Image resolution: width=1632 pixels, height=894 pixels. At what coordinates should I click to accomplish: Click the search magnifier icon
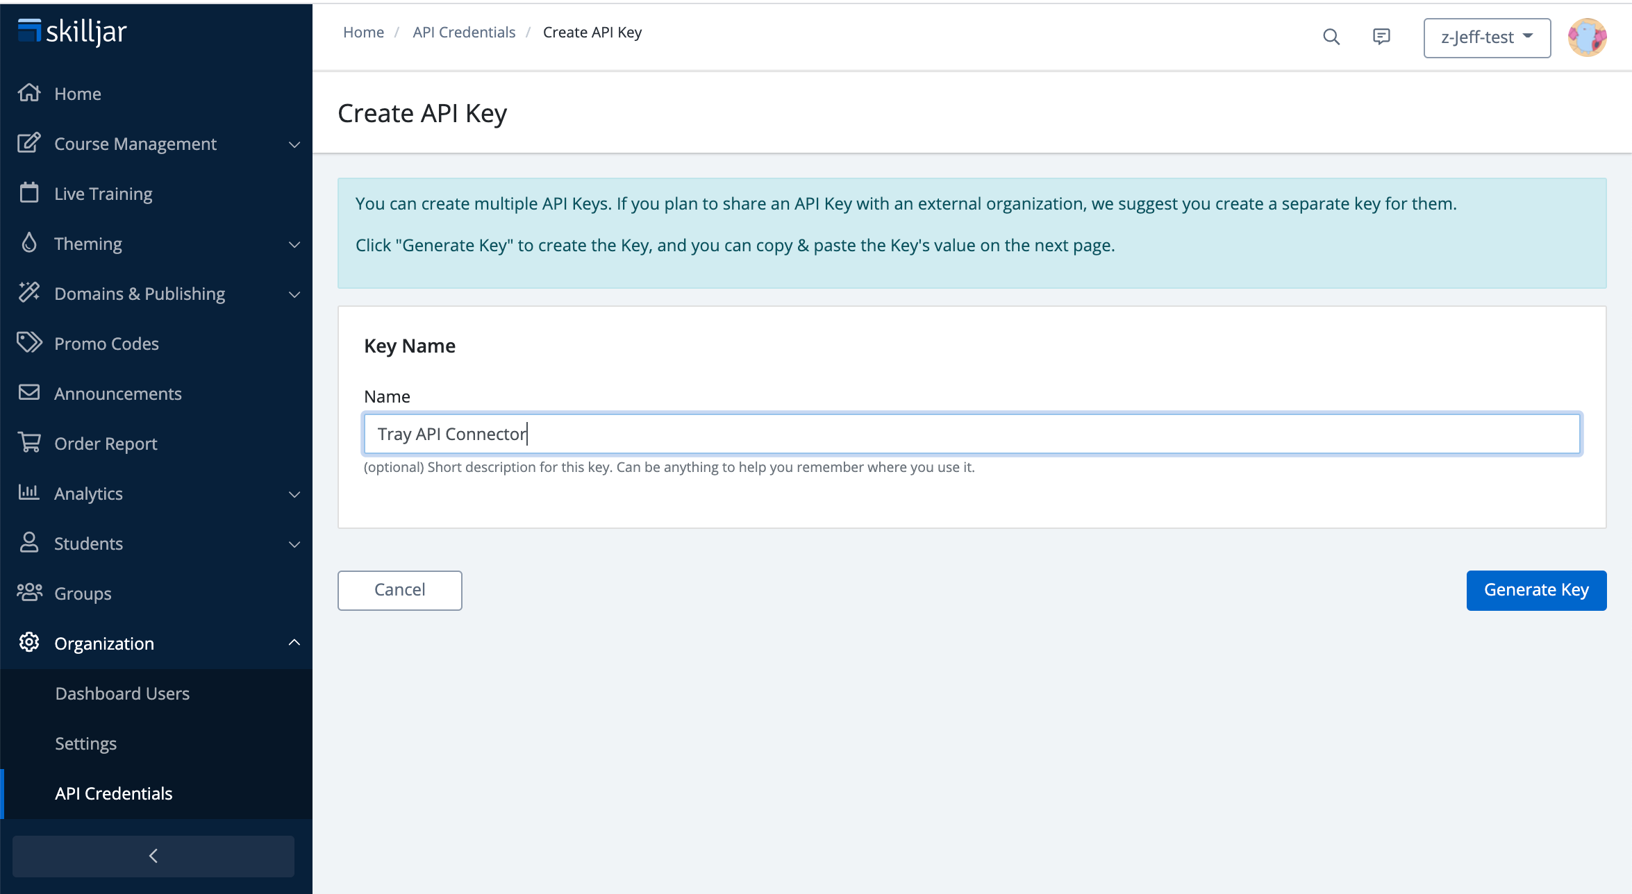tap(1331, 37)
